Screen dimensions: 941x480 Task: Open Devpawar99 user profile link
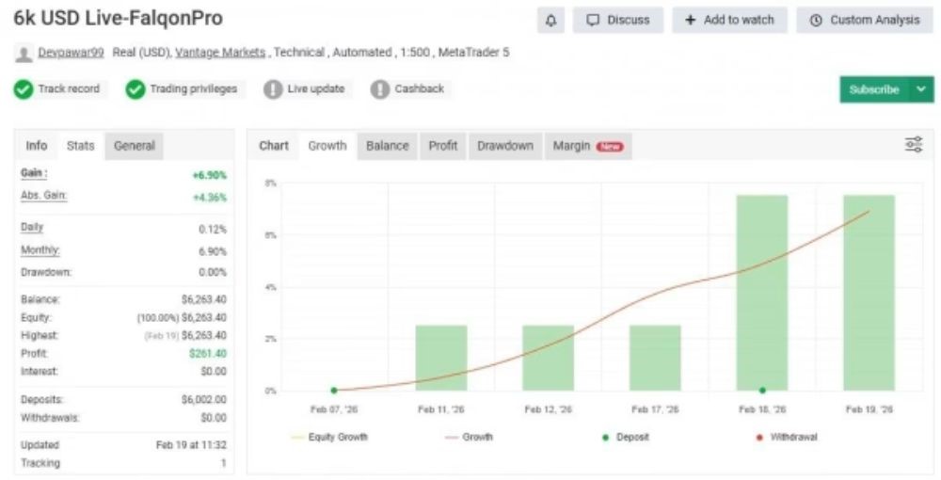click(71, 53)
